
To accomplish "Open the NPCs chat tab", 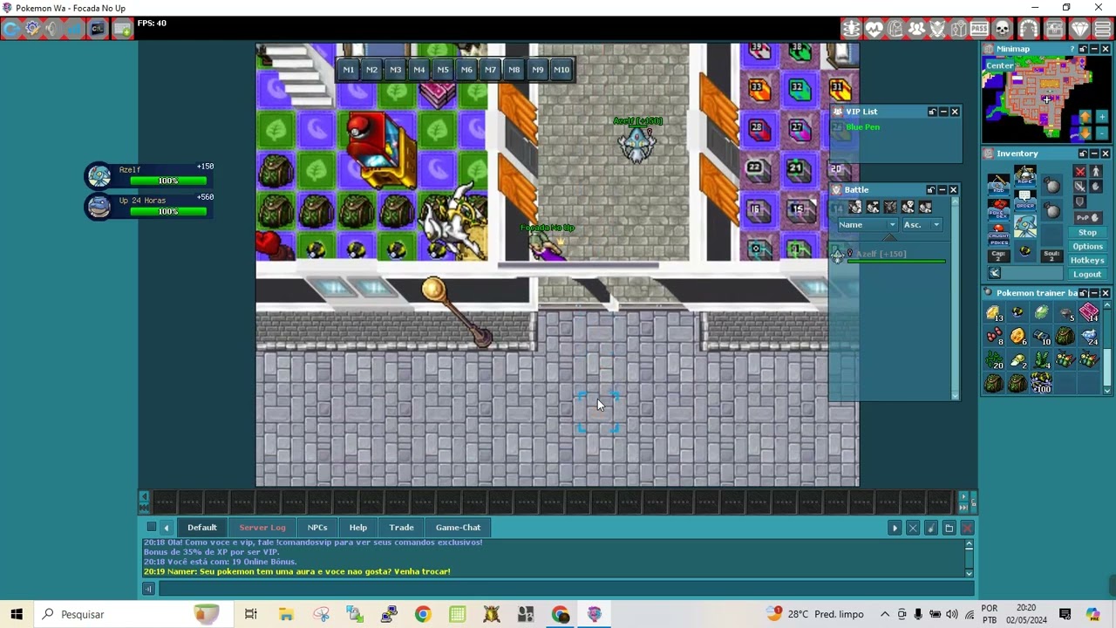I will (317, 528).
